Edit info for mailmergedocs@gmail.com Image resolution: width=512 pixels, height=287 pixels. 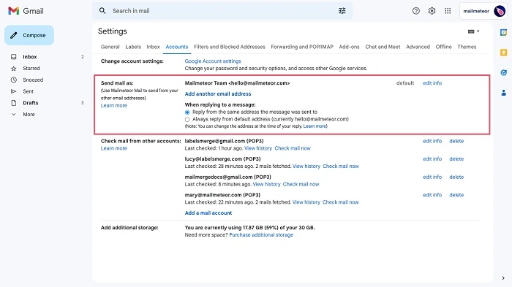click(432, 177)
